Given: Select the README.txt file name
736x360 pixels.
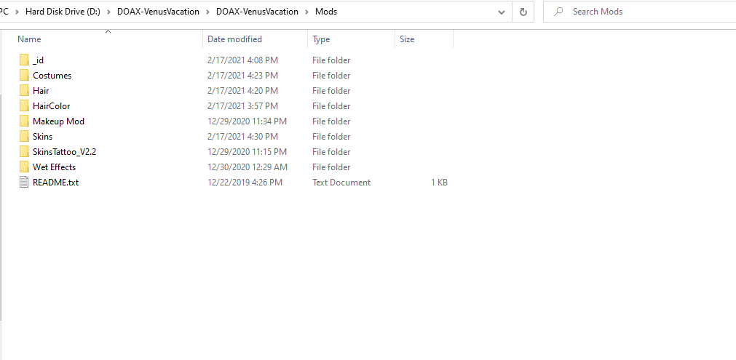Looking at the screenshot, I should click(55, 183).
